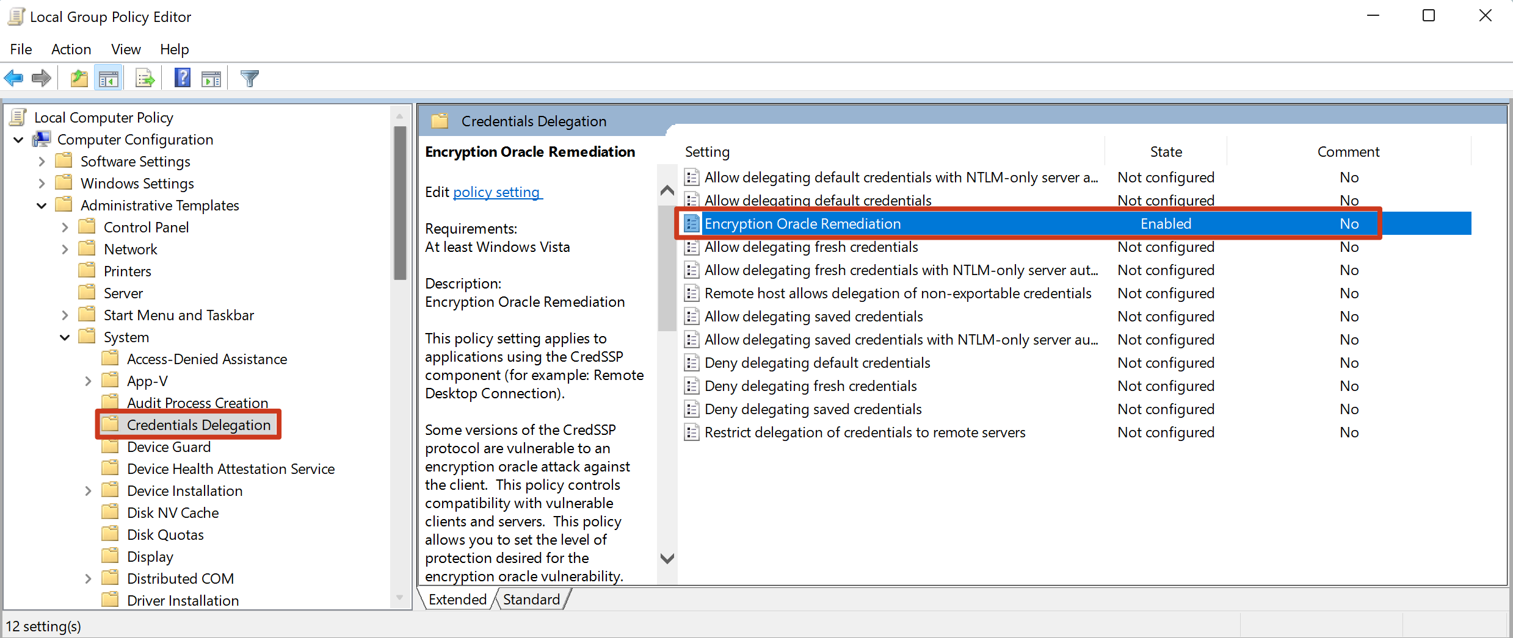This screenshot has width=1513, height=638.
Task: Sort by the State column header
Action: [1166, 152]
